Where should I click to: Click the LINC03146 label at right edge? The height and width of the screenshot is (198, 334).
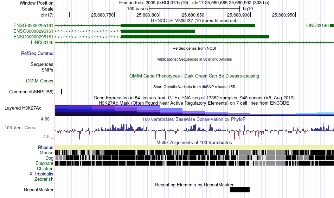[317, 26]
